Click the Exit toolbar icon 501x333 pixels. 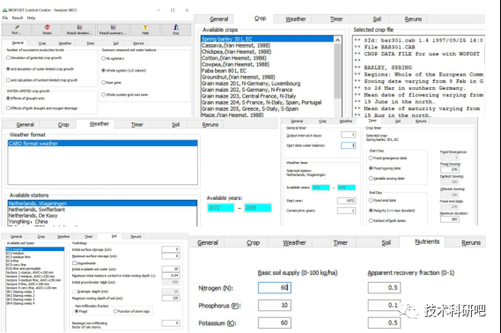point(176,30)
